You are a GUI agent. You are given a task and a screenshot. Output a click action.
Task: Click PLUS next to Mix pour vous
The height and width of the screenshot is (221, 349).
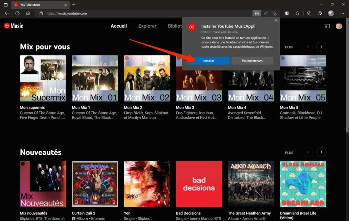(x=289, y=47)
